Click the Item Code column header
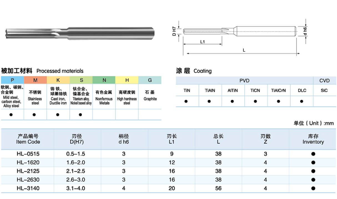The image size is (337, 199). (x=28, y=139)
